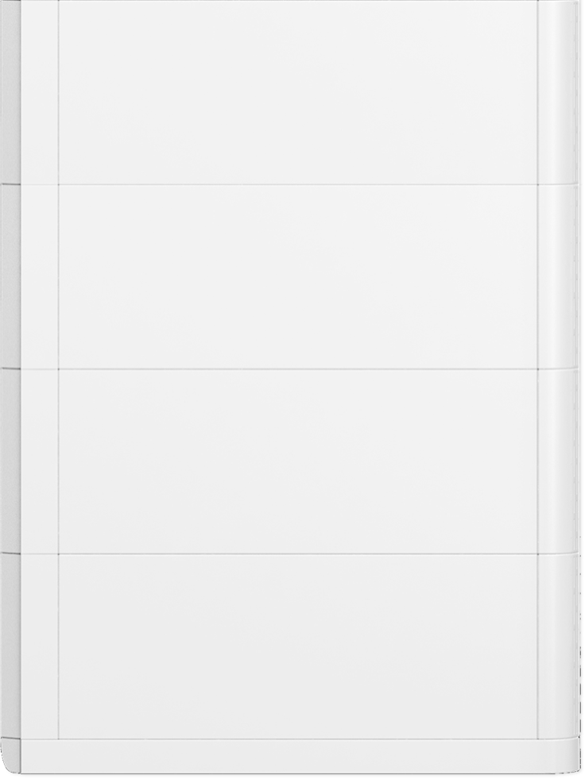Select the bottom module's wide front panel
This screenshot has width=585, height=779.
[298, 646]
